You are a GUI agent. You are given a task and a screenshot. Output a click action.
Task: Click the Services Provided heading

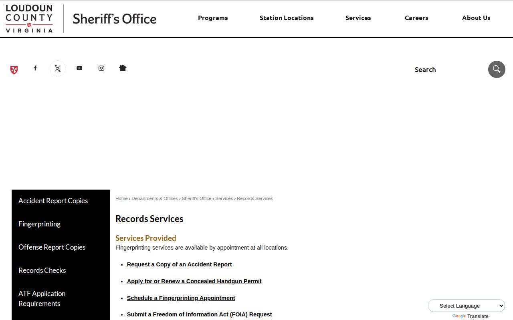click(146, 238)
